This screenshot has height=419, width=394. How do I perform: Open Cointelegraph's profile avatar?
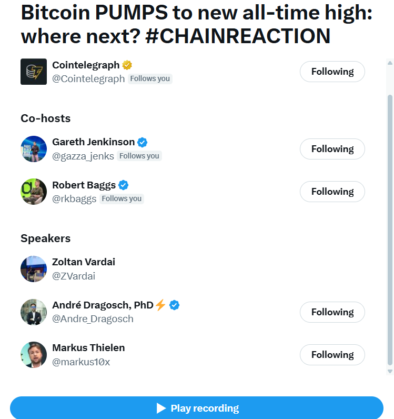pyautogui.click(x=34, y=72)
